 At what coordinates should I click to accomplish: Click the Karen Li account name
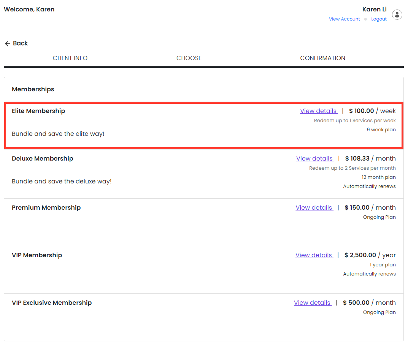[x=375, y=10]
